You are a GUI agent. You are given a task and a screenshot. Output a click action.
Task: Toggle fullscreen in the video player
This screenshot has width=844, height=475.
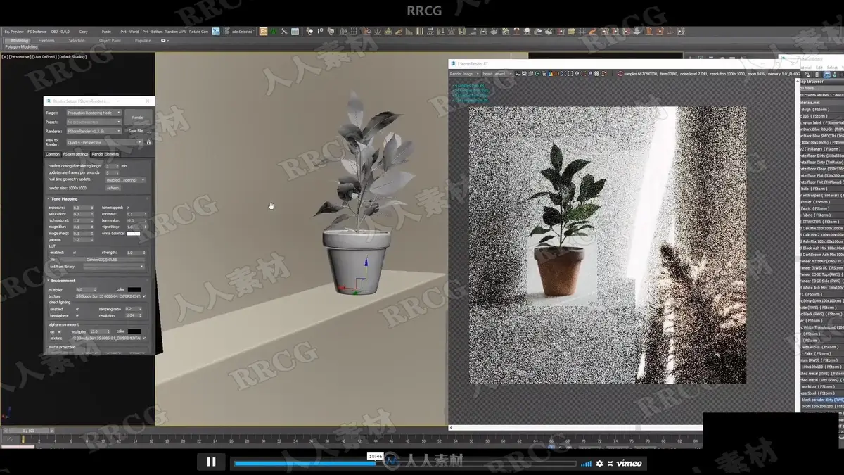pyautogui.click(x=610, y=463)
